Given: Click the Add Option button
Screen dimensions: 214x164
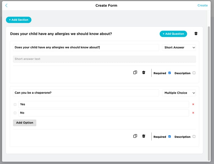Looking at the screenshot, I should 24,123.
